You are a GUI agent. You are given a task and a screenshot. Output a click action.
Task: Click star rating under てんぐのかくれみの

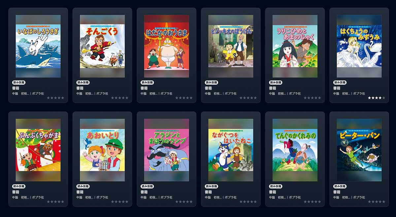[x=312, y=202]
